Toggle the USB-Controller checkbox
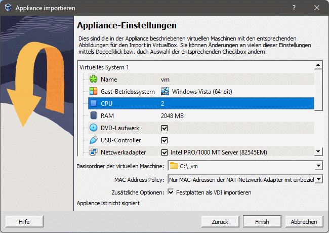The height and width of the screenshot is (233, 329). [x=164, y=140]
